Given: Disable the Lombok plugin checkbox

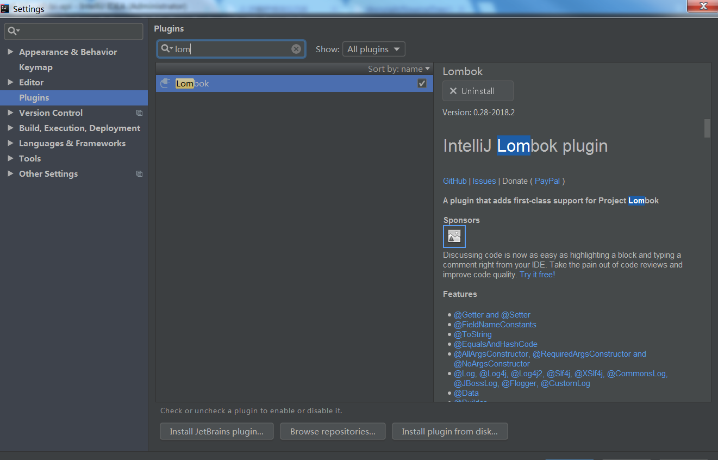Looking at the screenshot, I should pyautogui.click(x=422, y=83).
